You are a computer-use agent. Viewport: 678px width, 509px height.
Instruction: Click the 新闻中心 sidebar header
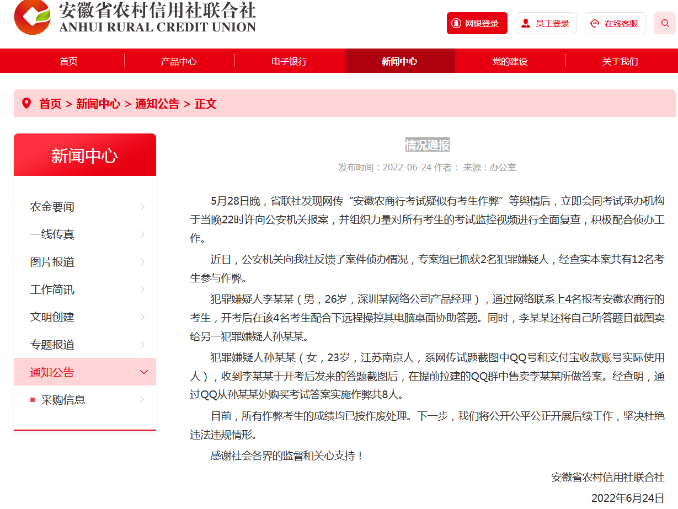tap(85, 155)
